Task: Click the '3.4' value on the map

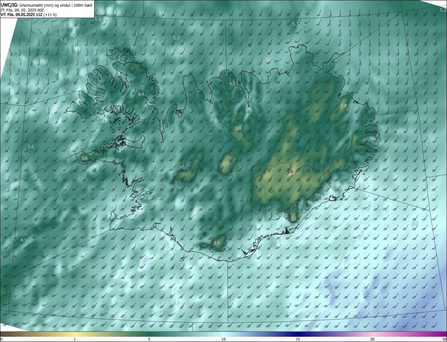Action: coord(343,106)
